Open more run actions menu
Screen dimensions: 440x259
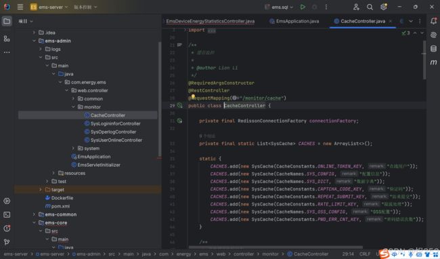[326, 7]
